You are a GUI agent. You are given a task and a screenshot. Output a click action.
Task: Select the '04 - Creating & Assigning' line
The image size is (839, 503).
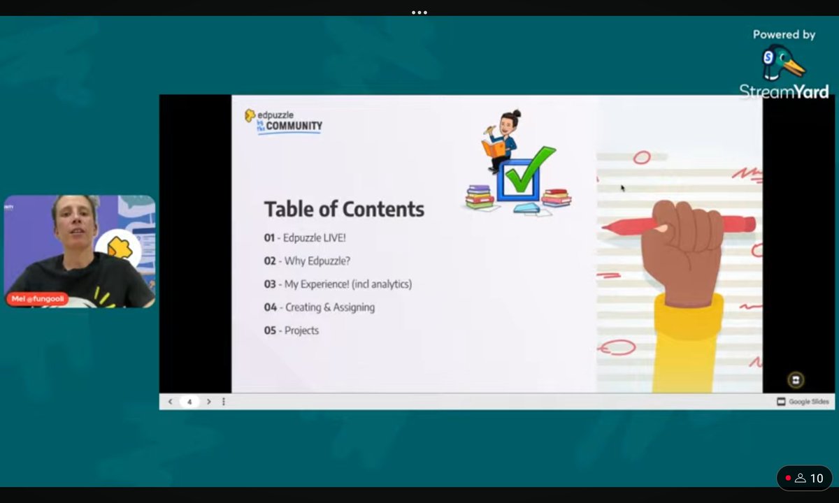pyautogui.click(x=320, y=307)
